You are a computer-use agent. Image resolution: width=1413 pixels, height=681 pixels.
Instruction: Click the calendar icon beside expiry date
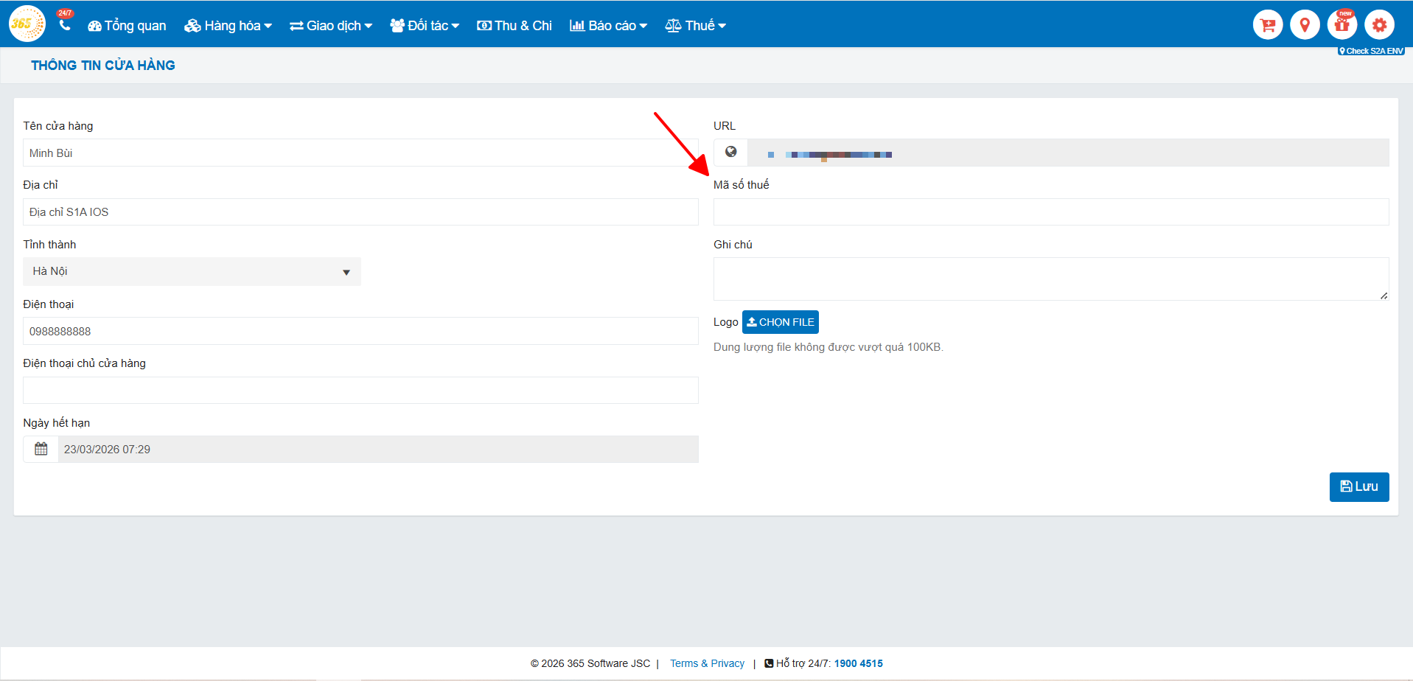point(41,449)
